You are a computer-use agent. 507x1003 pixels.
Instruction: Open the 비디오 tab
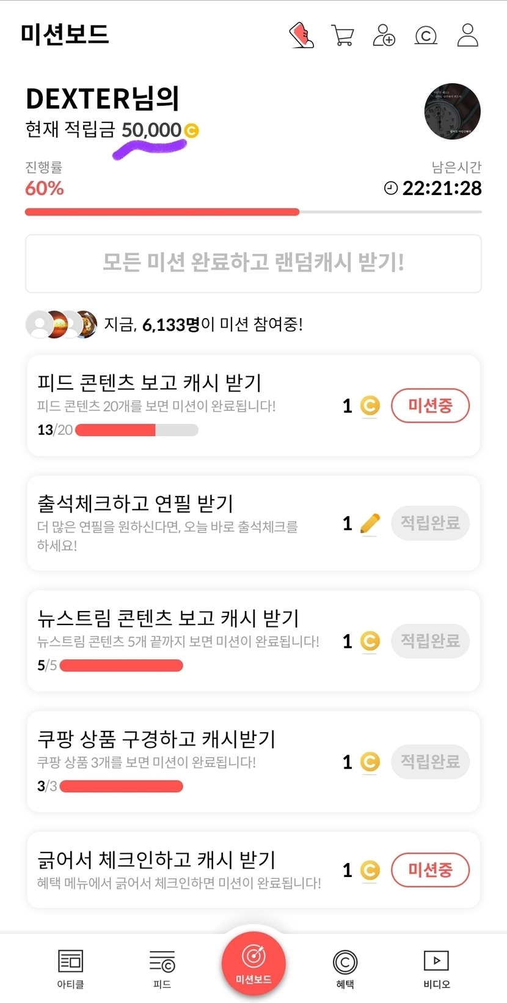point(437,969)
